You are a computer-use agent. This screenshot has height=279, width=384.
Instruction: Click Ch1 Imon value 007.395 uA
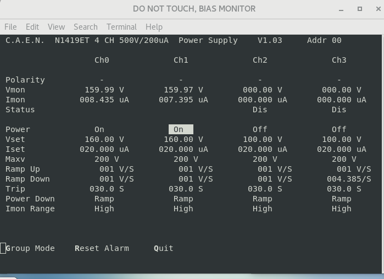183,100
